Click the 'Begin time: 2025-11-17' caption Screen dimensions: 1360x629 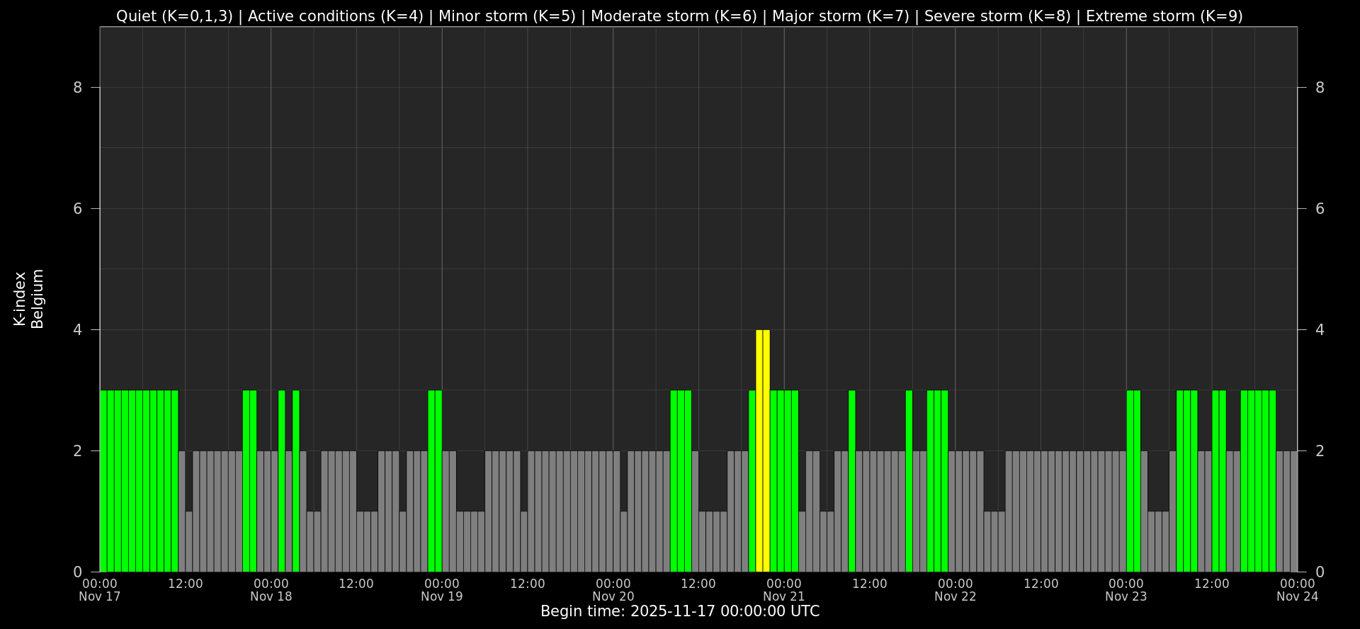pos(680,611)
